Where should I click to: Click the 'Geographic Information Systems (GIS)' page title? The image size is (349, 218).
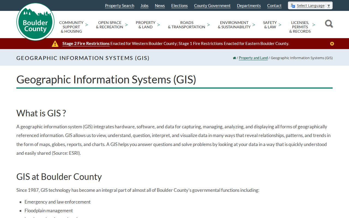(x=106, y=80)
